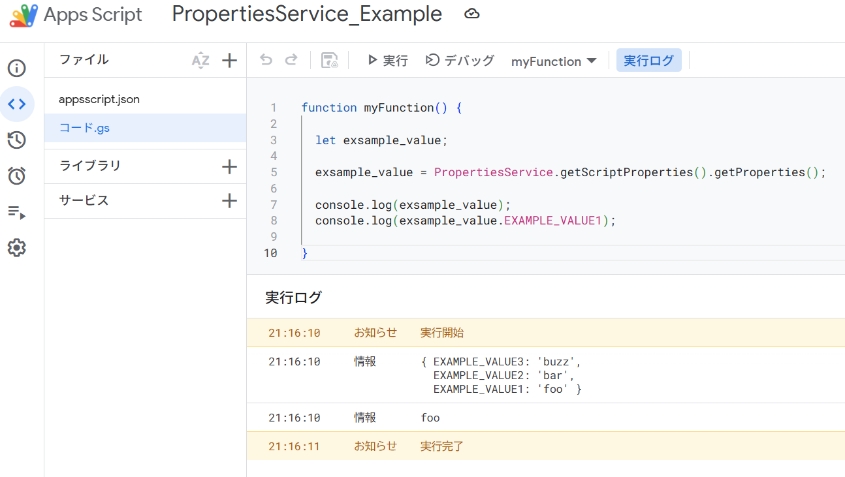Click getProperties in line 5
Screen dimensions: 845x477
pos(759,172)
